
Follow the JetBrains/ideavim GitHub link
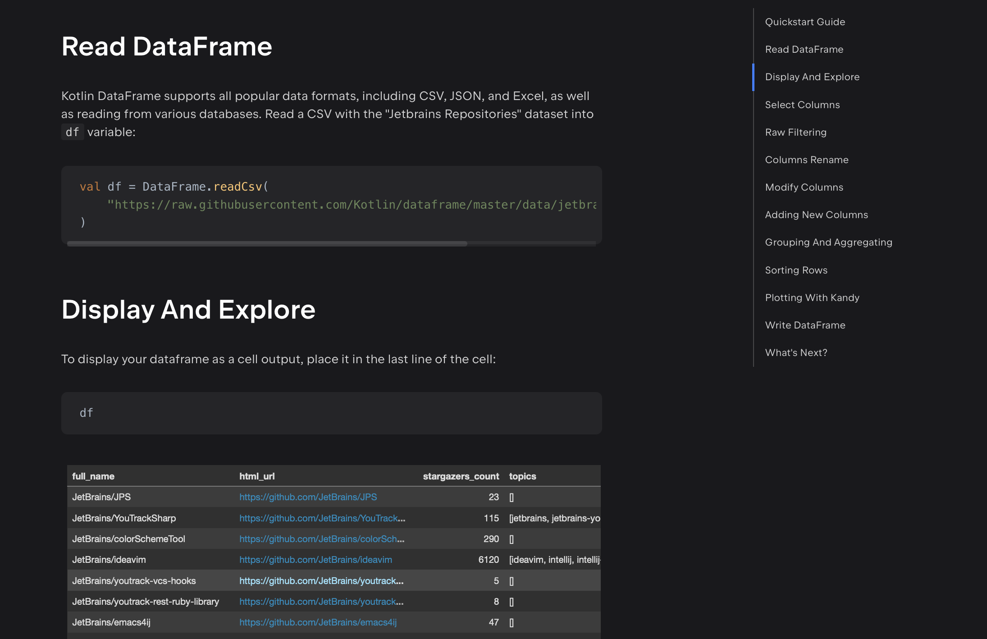[x=315, y=559]
